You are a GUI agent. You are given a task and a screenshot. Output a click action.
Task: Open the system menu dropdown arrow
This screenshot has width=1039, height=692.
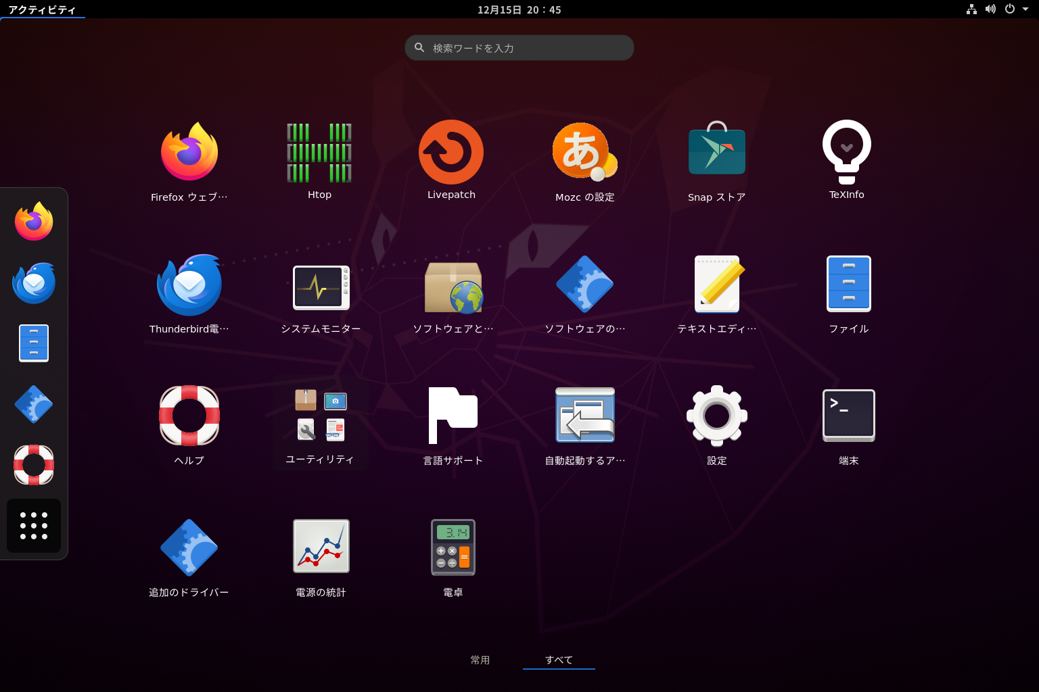[x=1025, y=9]
